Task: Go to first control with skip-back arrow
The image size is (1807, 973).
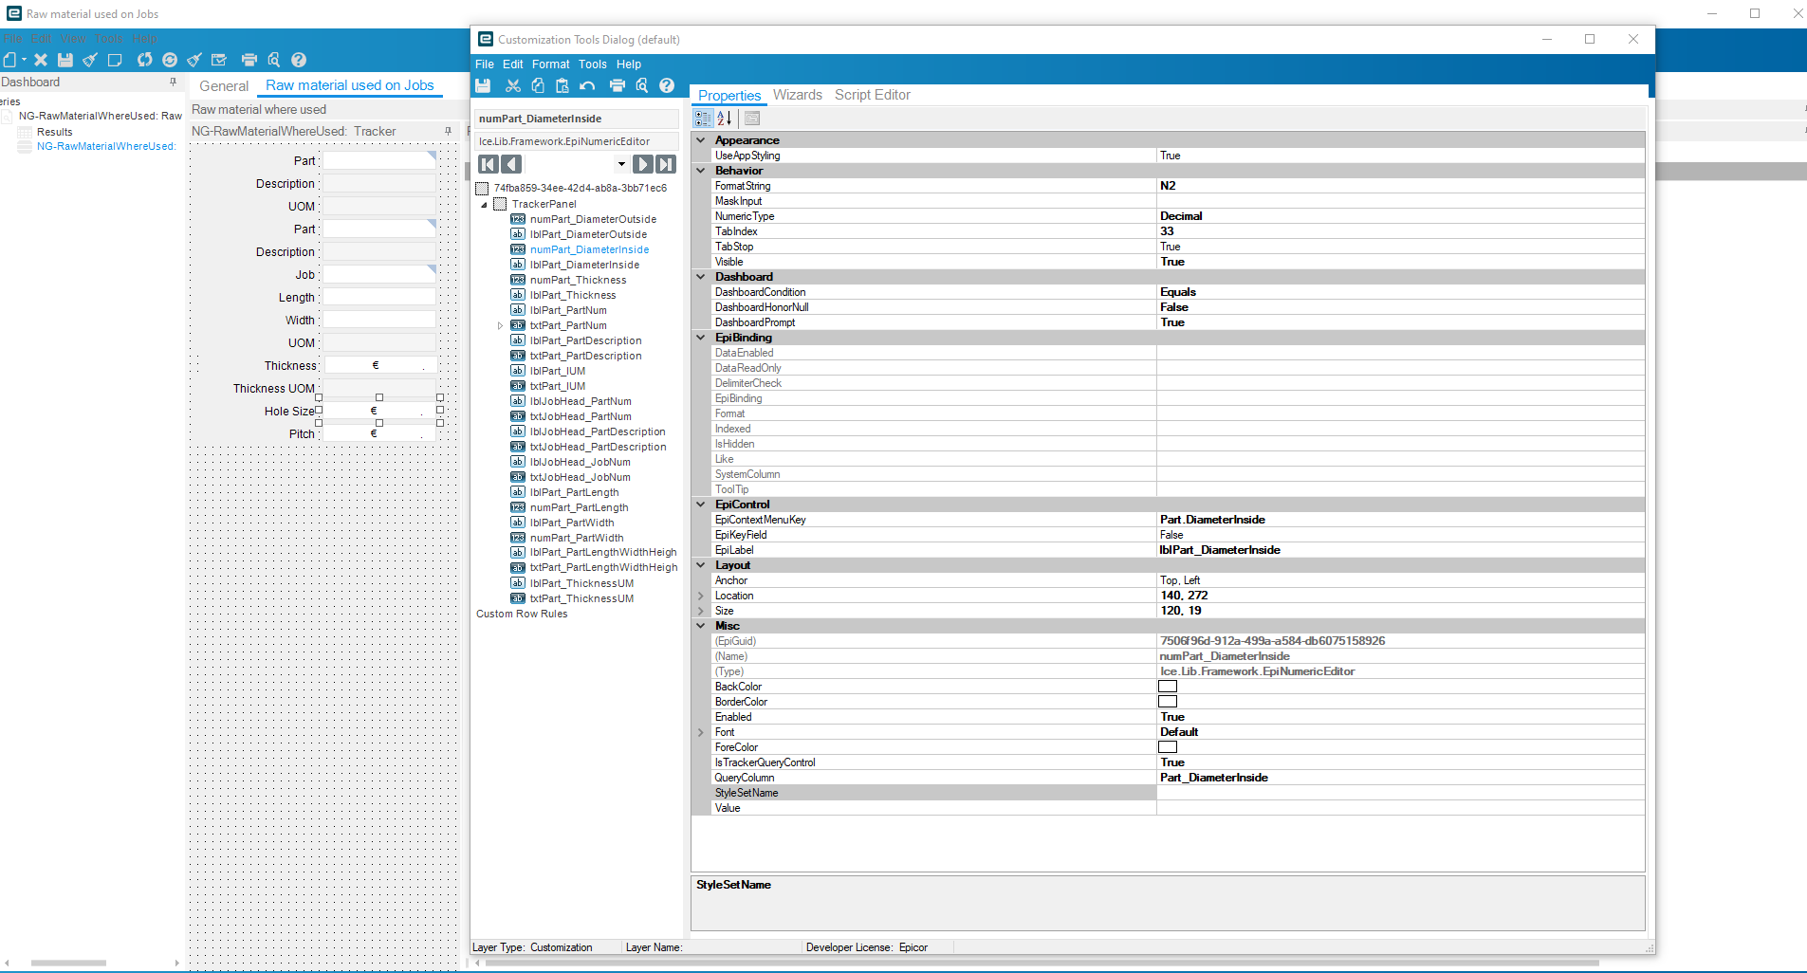Action: [489, 164]
